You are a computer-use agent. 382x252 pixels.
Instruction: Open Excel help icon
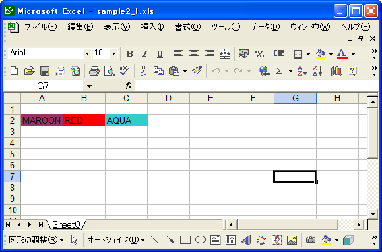coord(352,71)
